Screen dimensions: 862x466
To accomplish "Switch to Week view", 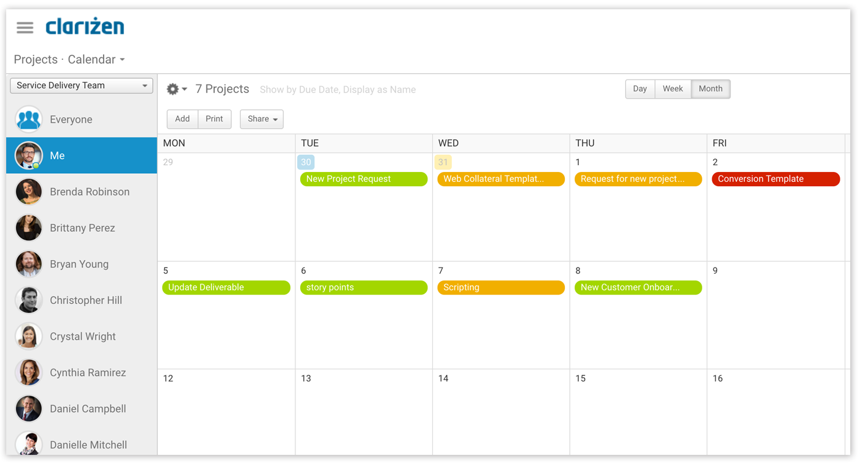I will (x=673, y=89).
